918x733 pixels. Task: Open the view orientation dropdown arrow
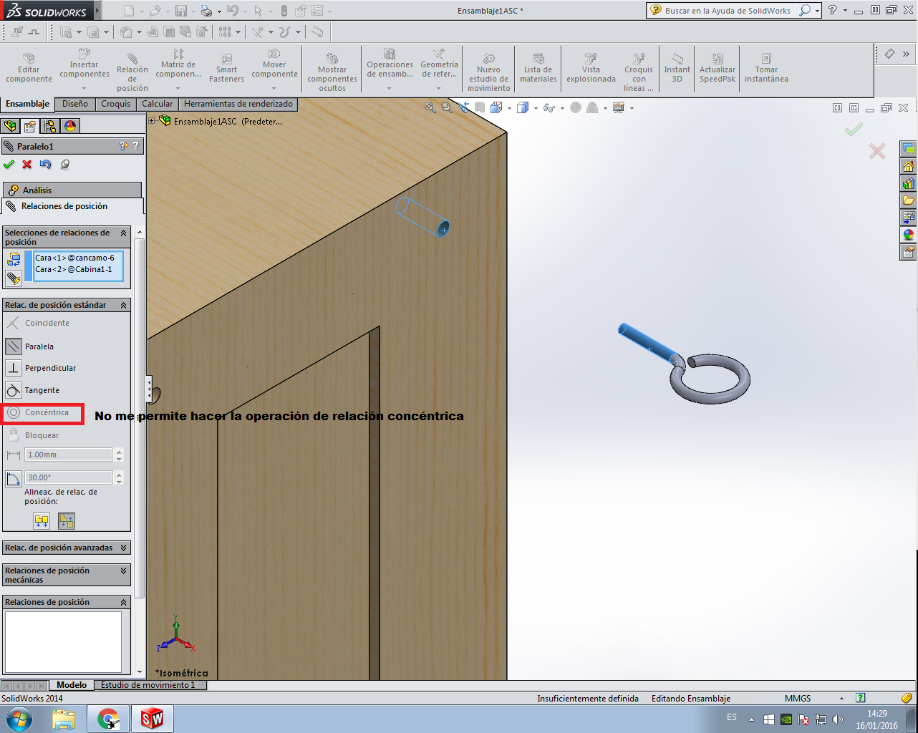tap(509, 109)
